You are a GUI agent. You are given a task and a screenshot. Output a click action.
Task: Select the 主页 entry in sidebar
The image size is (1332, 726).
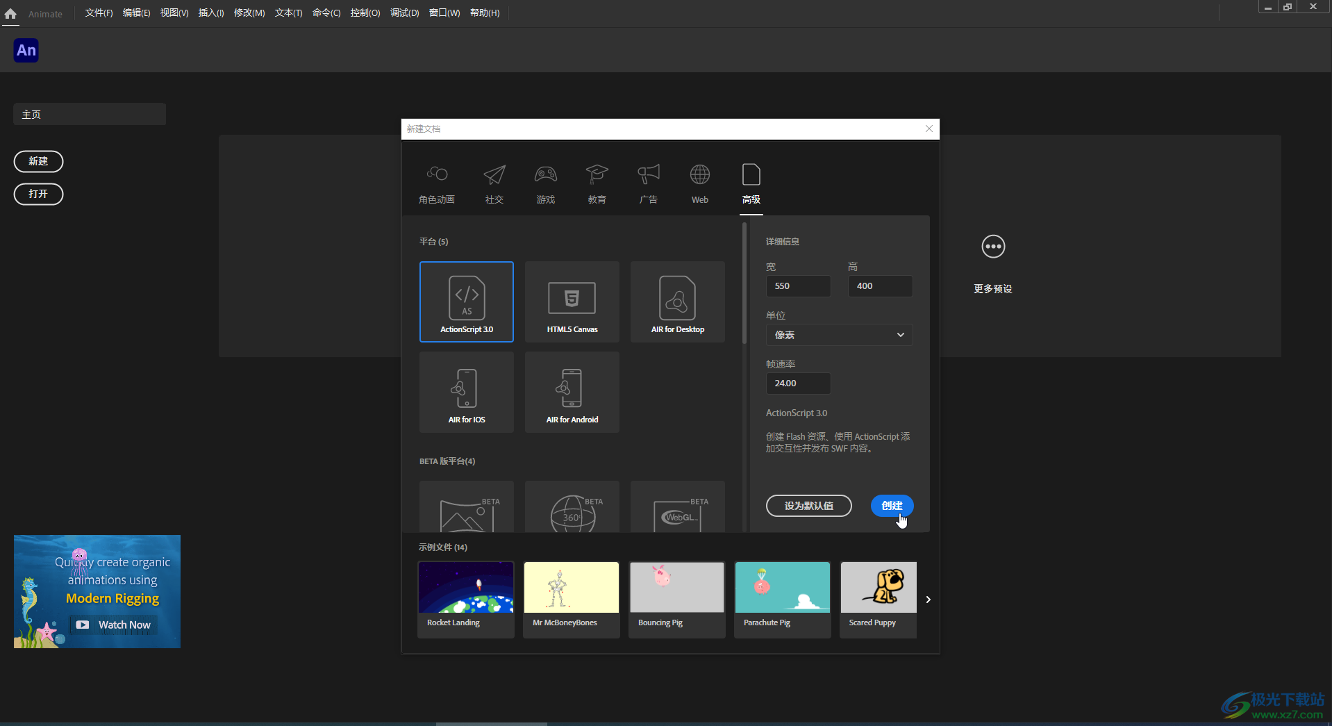coord(90,115)
